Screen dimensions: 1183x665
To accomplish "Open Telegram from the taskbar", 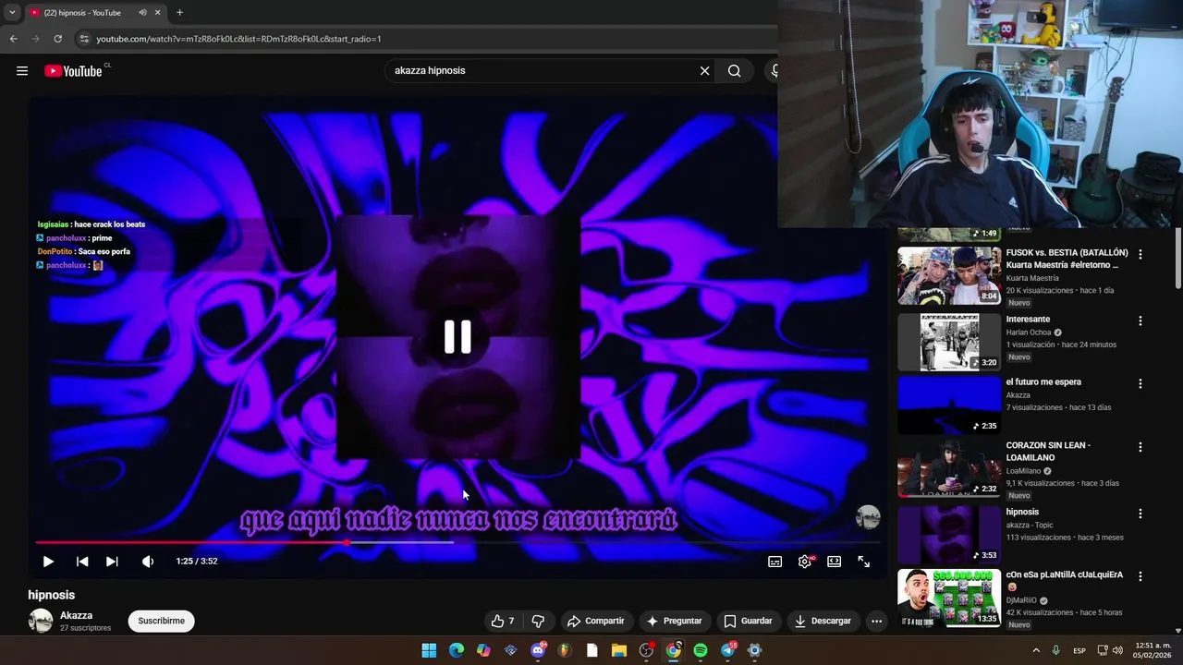I will (x=727, y=650).
